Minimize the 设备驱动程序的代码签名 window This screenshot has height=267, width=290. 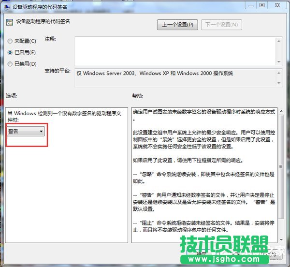coord(250,5)
